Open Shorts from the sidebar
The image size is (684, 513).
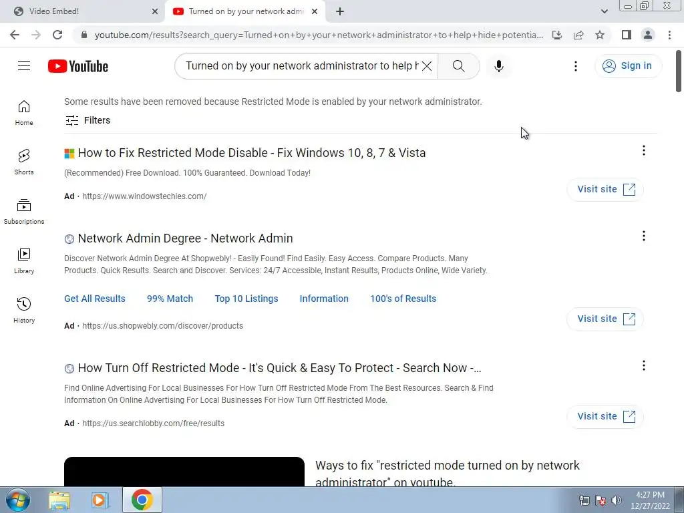coord(24,162)
